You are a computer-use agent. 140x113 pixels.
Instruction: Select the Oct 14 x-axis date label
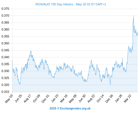(100, 98)
